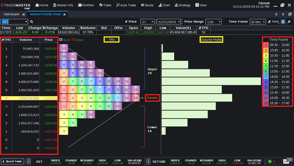Click the symbol search magnifier icon
Viewport: 294px width, 166px height.
[x=31, y=22]
